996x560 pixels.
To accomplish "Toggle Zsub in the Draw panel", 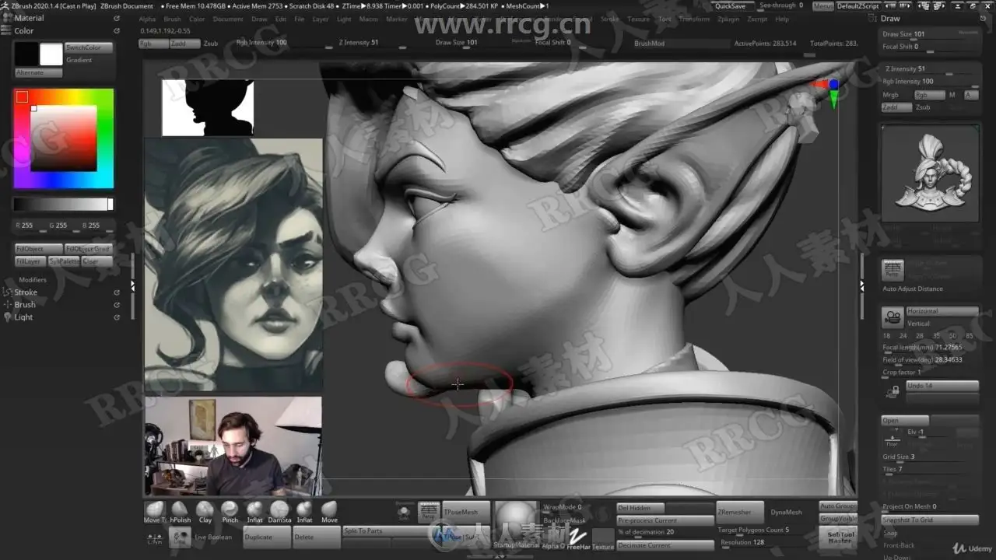I will click(x=923, y=107).
